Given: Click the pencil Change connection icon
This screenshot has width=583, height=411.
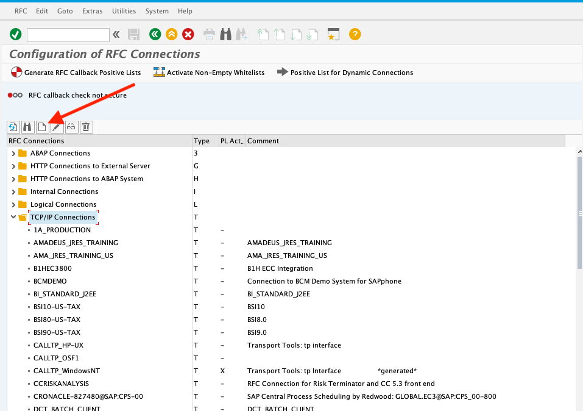Looking at the screenshot, I should (x=57, y=127).
